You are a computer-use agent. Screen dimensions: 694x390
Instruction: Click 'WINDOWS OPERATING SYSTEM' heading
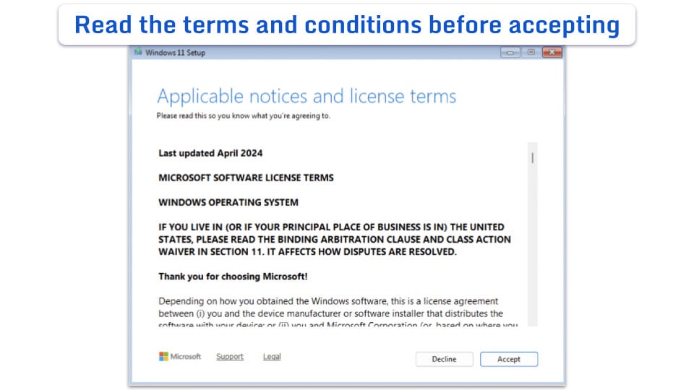click(228, 202)
